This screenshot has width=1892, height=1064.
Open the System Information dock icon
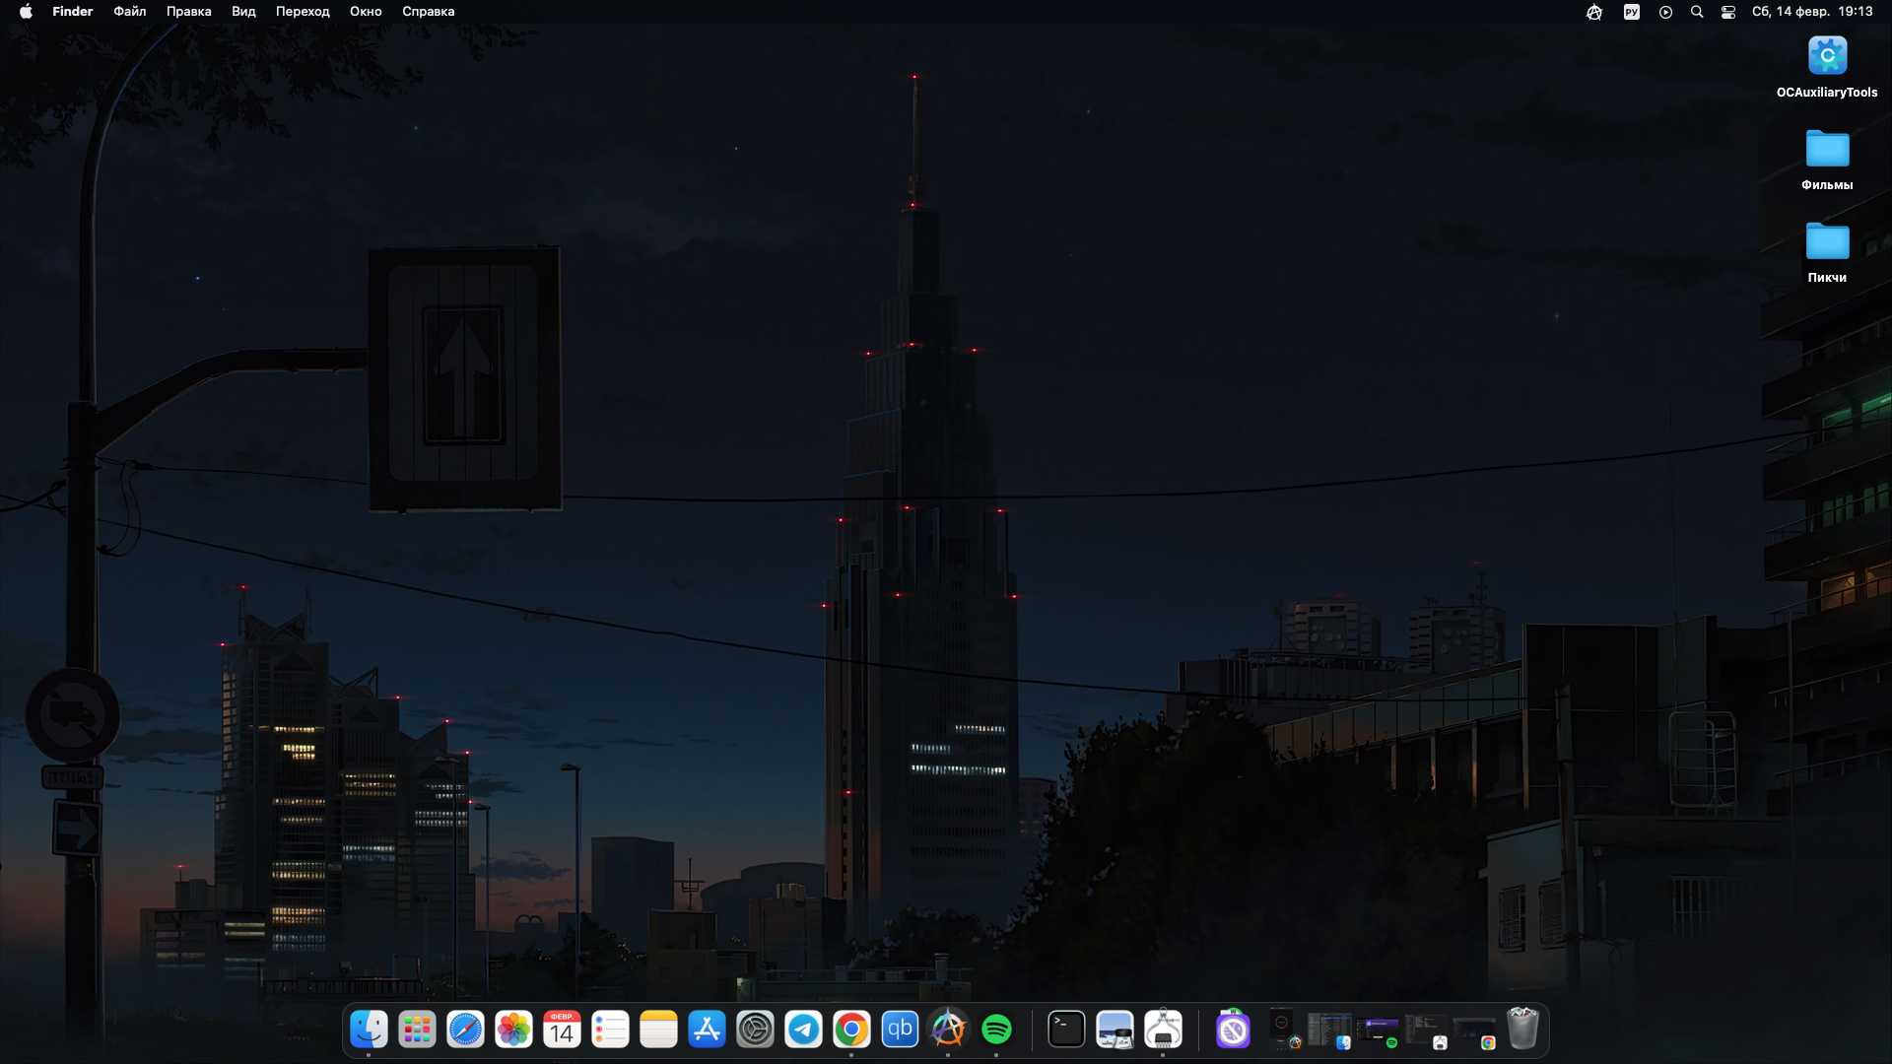[1163, 1030]
